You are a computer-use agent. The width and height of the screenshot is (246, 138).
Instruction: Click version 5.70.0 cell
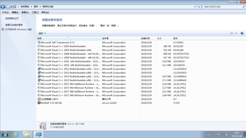[x=176, y=103]
